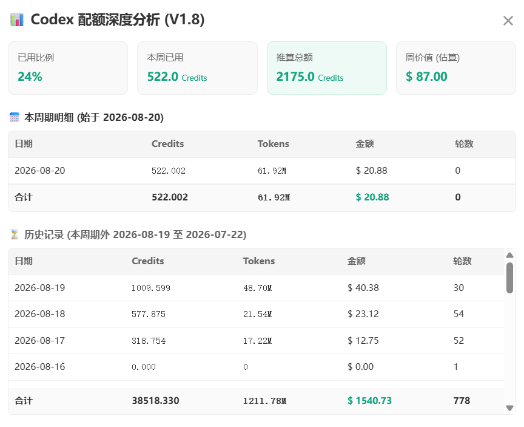Click the date cell 2026-08-19
The width and height of the screenshot is (524, 427).
click(x=40, y=288)
